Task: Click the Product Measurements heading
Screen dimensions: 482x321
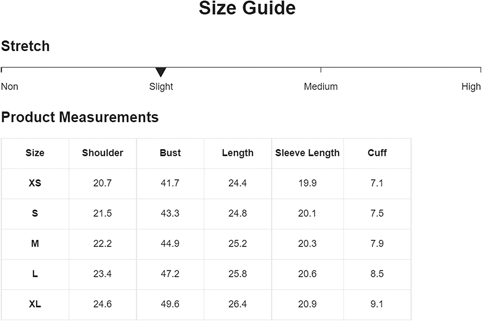Action: tap(80, 117)
